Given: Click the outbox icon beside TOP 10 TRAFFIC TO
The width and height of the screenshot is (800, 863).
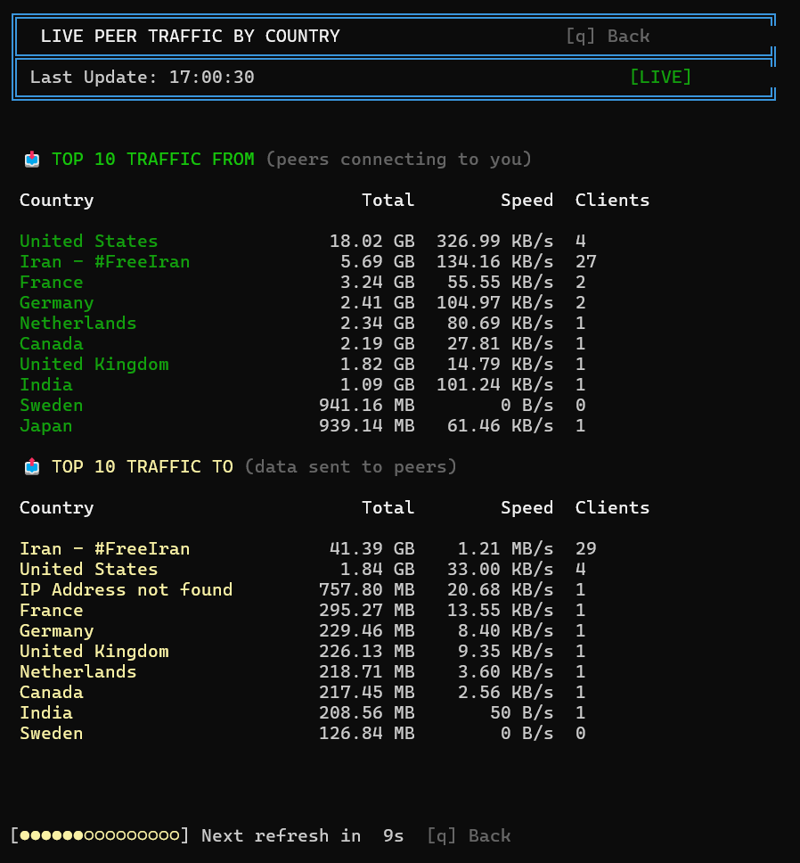Looking at the screenshot, I should (x=32, y=467).
